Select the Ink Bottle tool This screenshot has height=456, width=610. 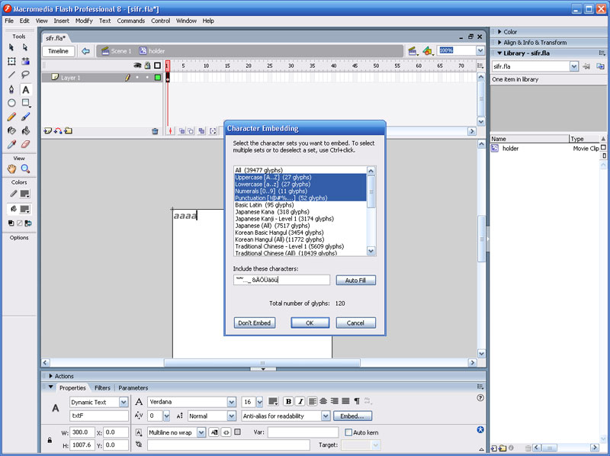coord(11,130)
